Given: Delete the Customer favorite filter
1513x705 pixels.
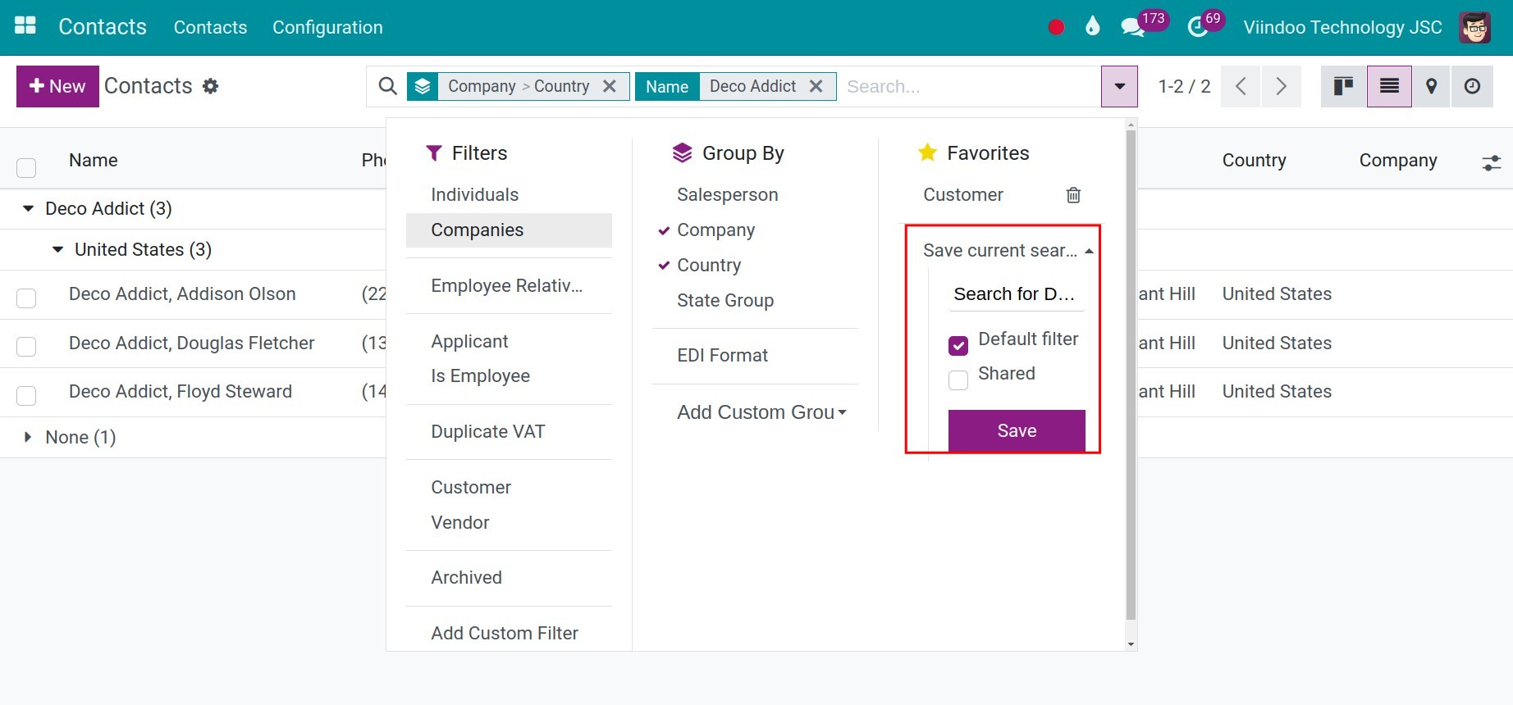Looking at the screenshot, I should click(1073, 195).
